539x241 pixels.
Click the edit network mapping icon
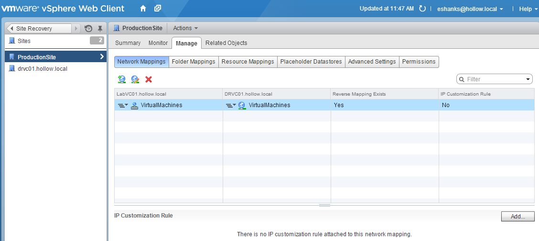(x=135, y=79)
